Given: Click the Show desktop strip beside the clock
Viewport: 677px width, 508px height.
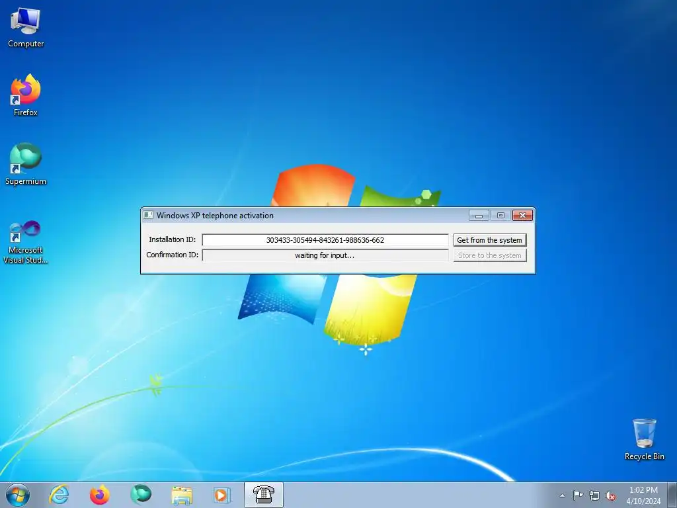Looking at the screenshot, I should pyautogui.click(x=672, y=495).
